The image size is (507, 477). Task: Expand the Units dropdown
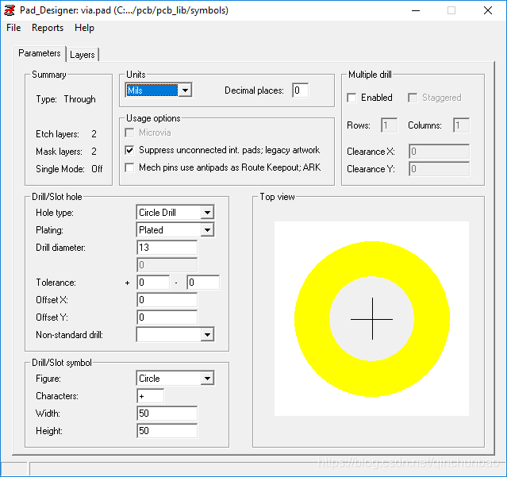(x=185, y=90)
